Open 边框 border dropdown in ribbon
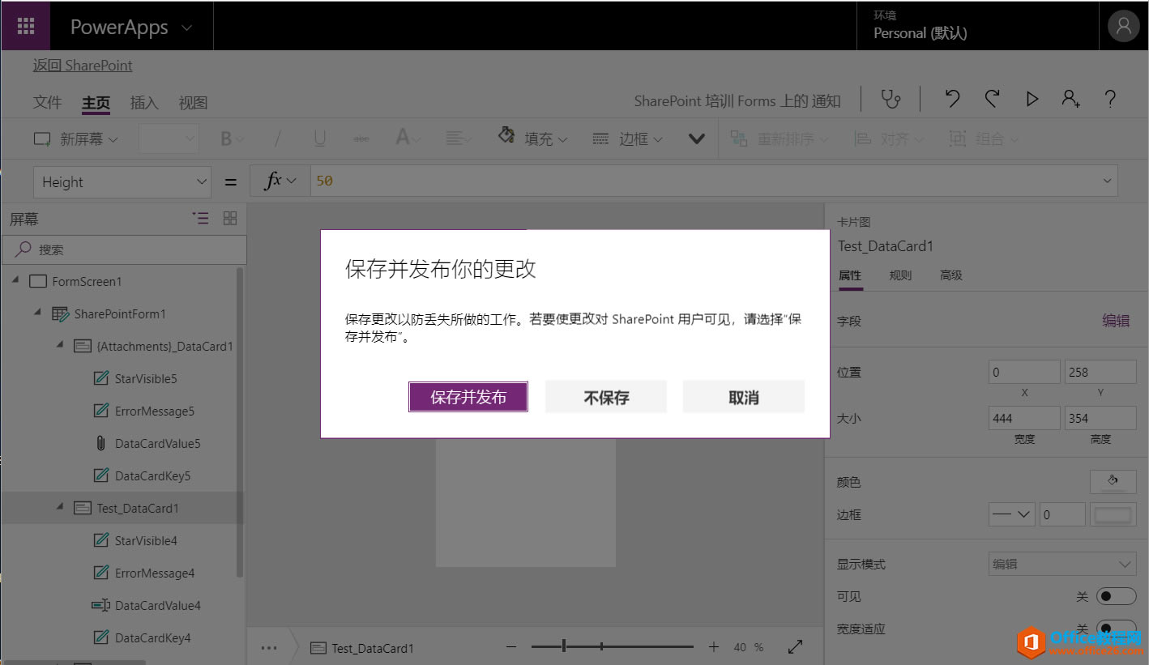 (x=628, y=139)
